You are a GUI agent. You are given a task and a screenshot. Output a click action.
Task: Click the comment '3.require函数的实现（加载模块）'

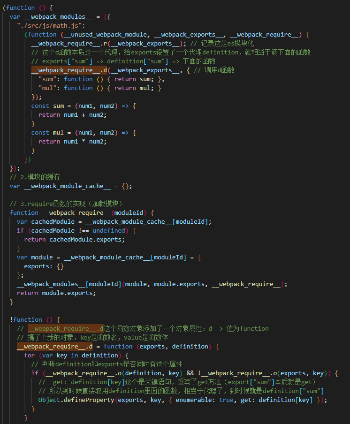66,204
